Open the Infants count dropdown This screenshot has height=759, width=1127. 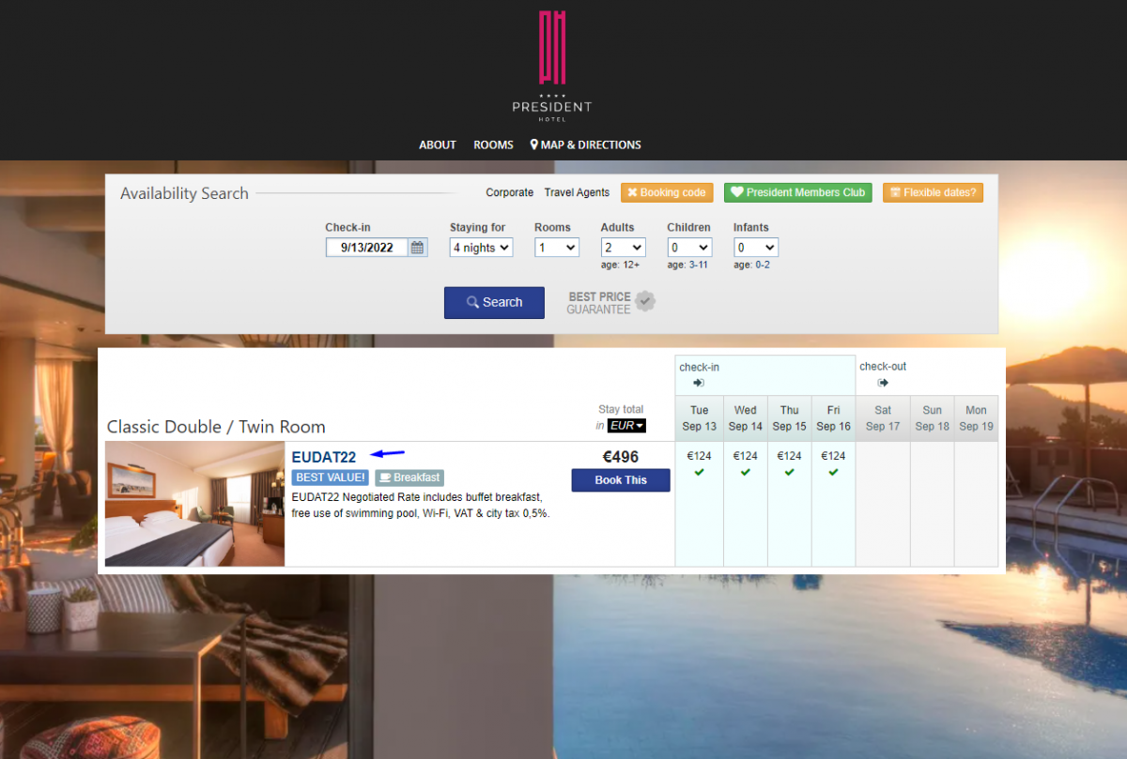(x=756, y=248)
